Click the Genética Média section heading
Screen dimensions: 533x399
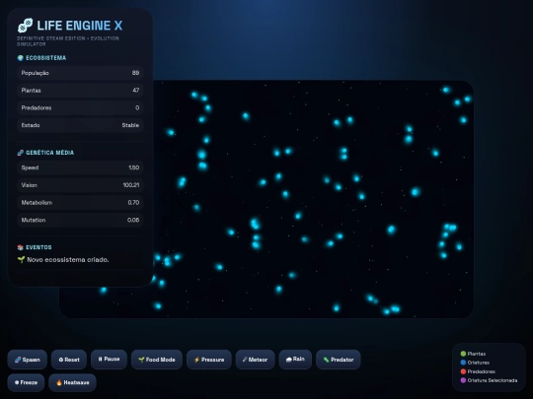pos(50,153)
